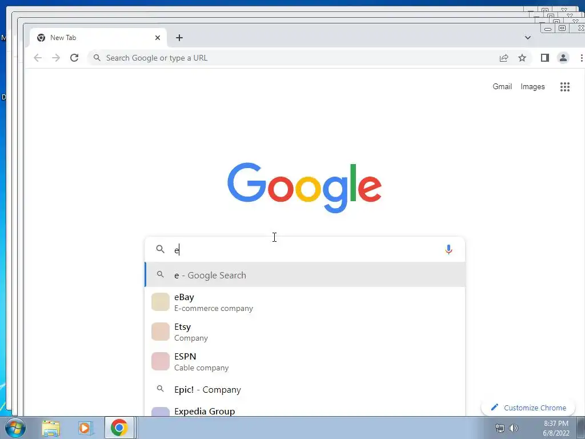Choose the eBay suggestion
585x439 pixels.
tap(305, 302)
